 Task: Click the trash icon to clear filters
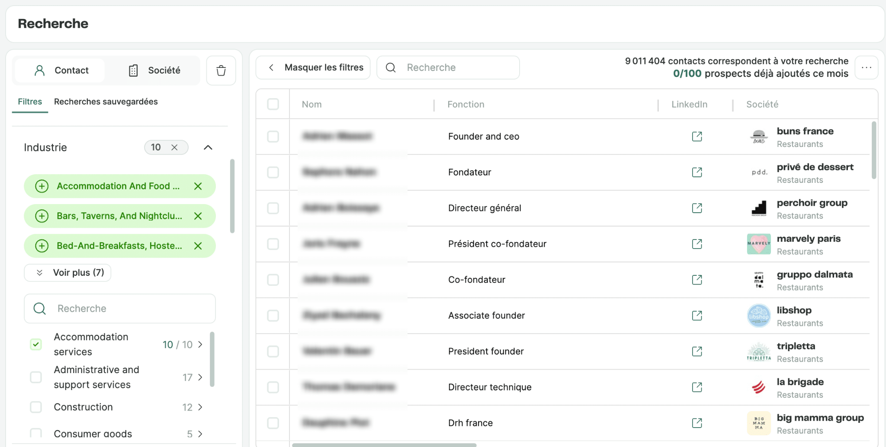pyautogui.click(x=221, y=70)
